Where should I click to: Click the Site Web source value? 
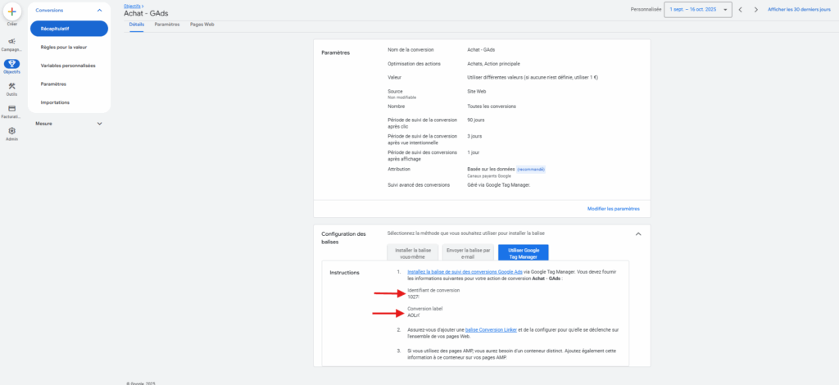tap(477, 92)
